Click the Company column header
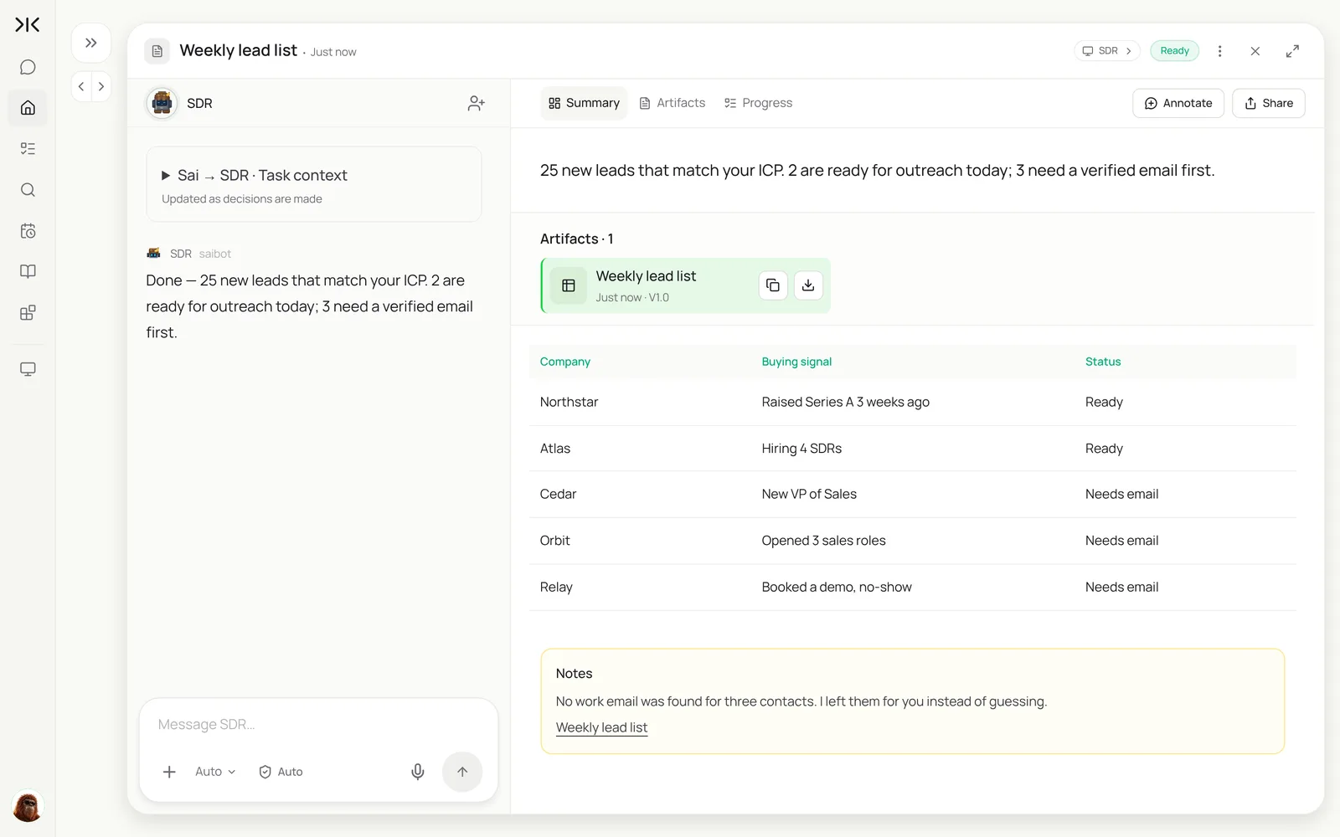This screenshot has height=837, width=1340. pos(565,362)
